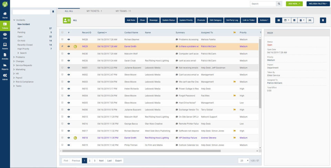Open the Actions dropdown menu
The image size is (331, 168).
264,20
